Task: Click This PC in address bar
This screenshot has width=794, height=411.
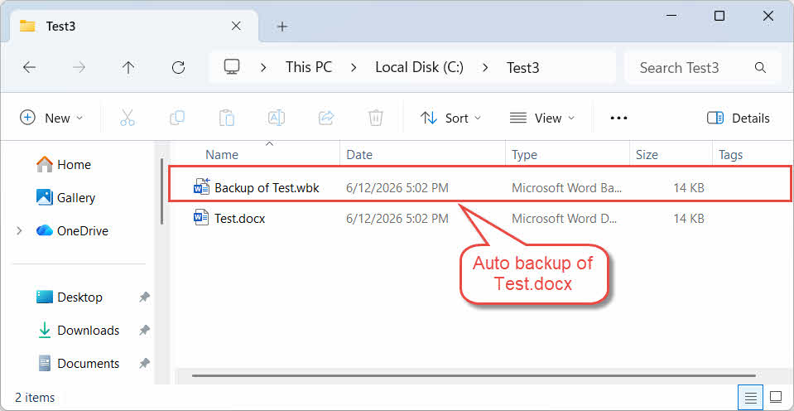Action: [308, 67]
